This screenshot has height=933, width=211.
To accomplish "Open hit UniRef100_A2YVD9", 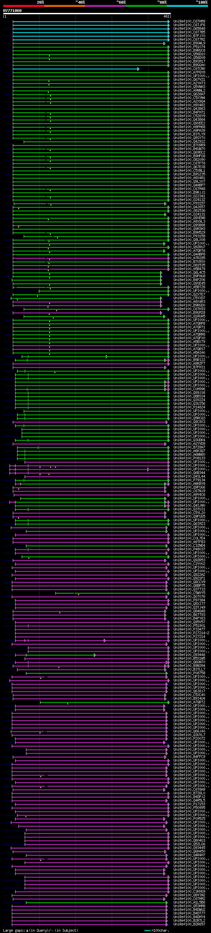I will [189, 444].
